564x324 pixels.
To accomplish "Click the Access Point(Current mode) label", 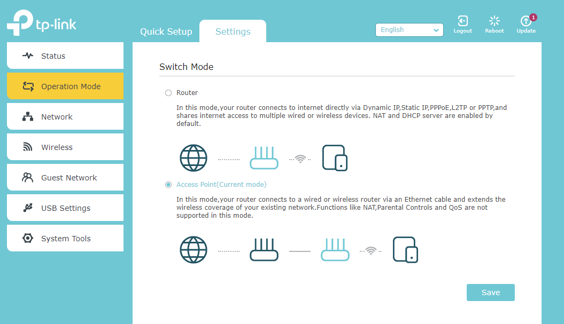I will [x=221, y=185].
